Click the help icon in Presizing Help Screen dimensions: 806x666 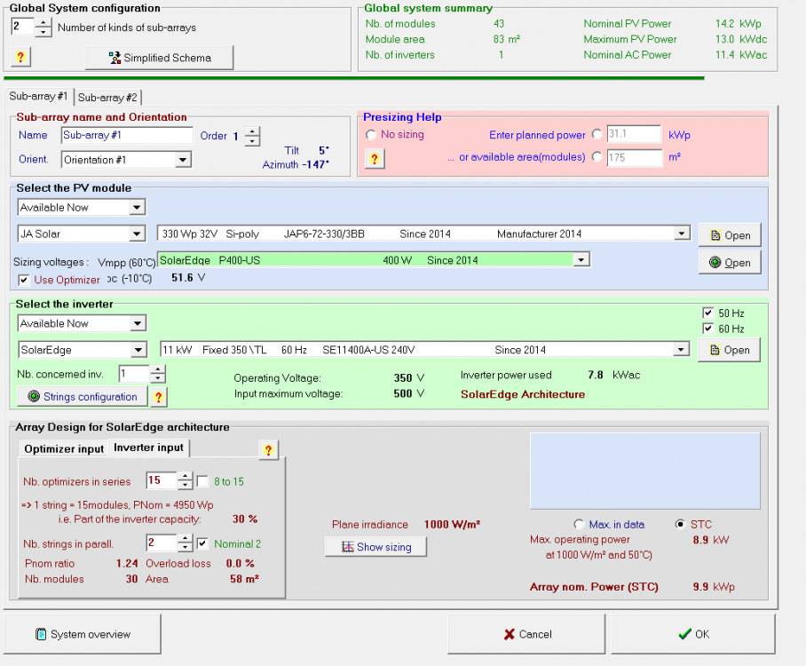click(x=375, y=158)
